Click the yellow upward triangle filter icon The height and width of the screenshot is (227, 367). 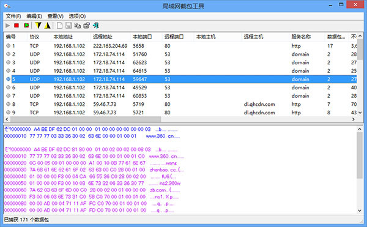coord(48,26)
